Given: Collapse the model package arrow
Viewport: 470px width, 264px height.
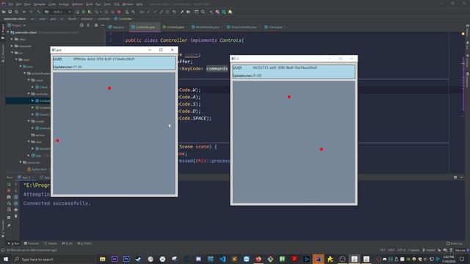Looking at the screenshot, I should [x=29, y=121].
